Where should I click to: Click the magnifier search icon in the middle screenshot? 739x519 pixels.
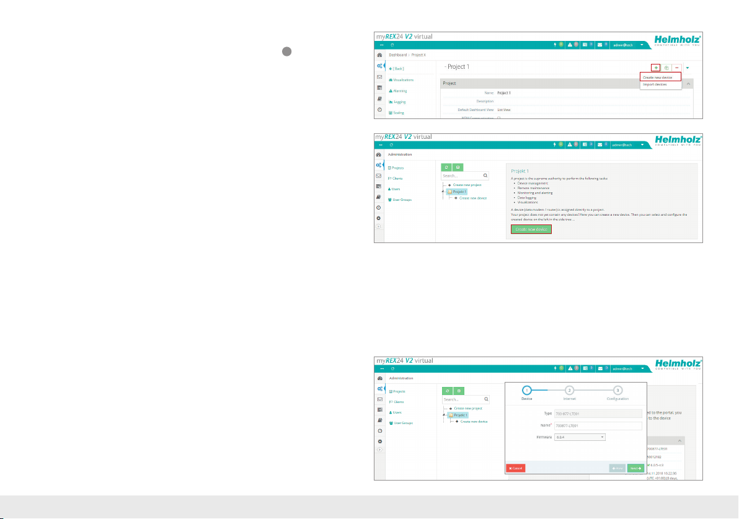(x=485, y=176)
